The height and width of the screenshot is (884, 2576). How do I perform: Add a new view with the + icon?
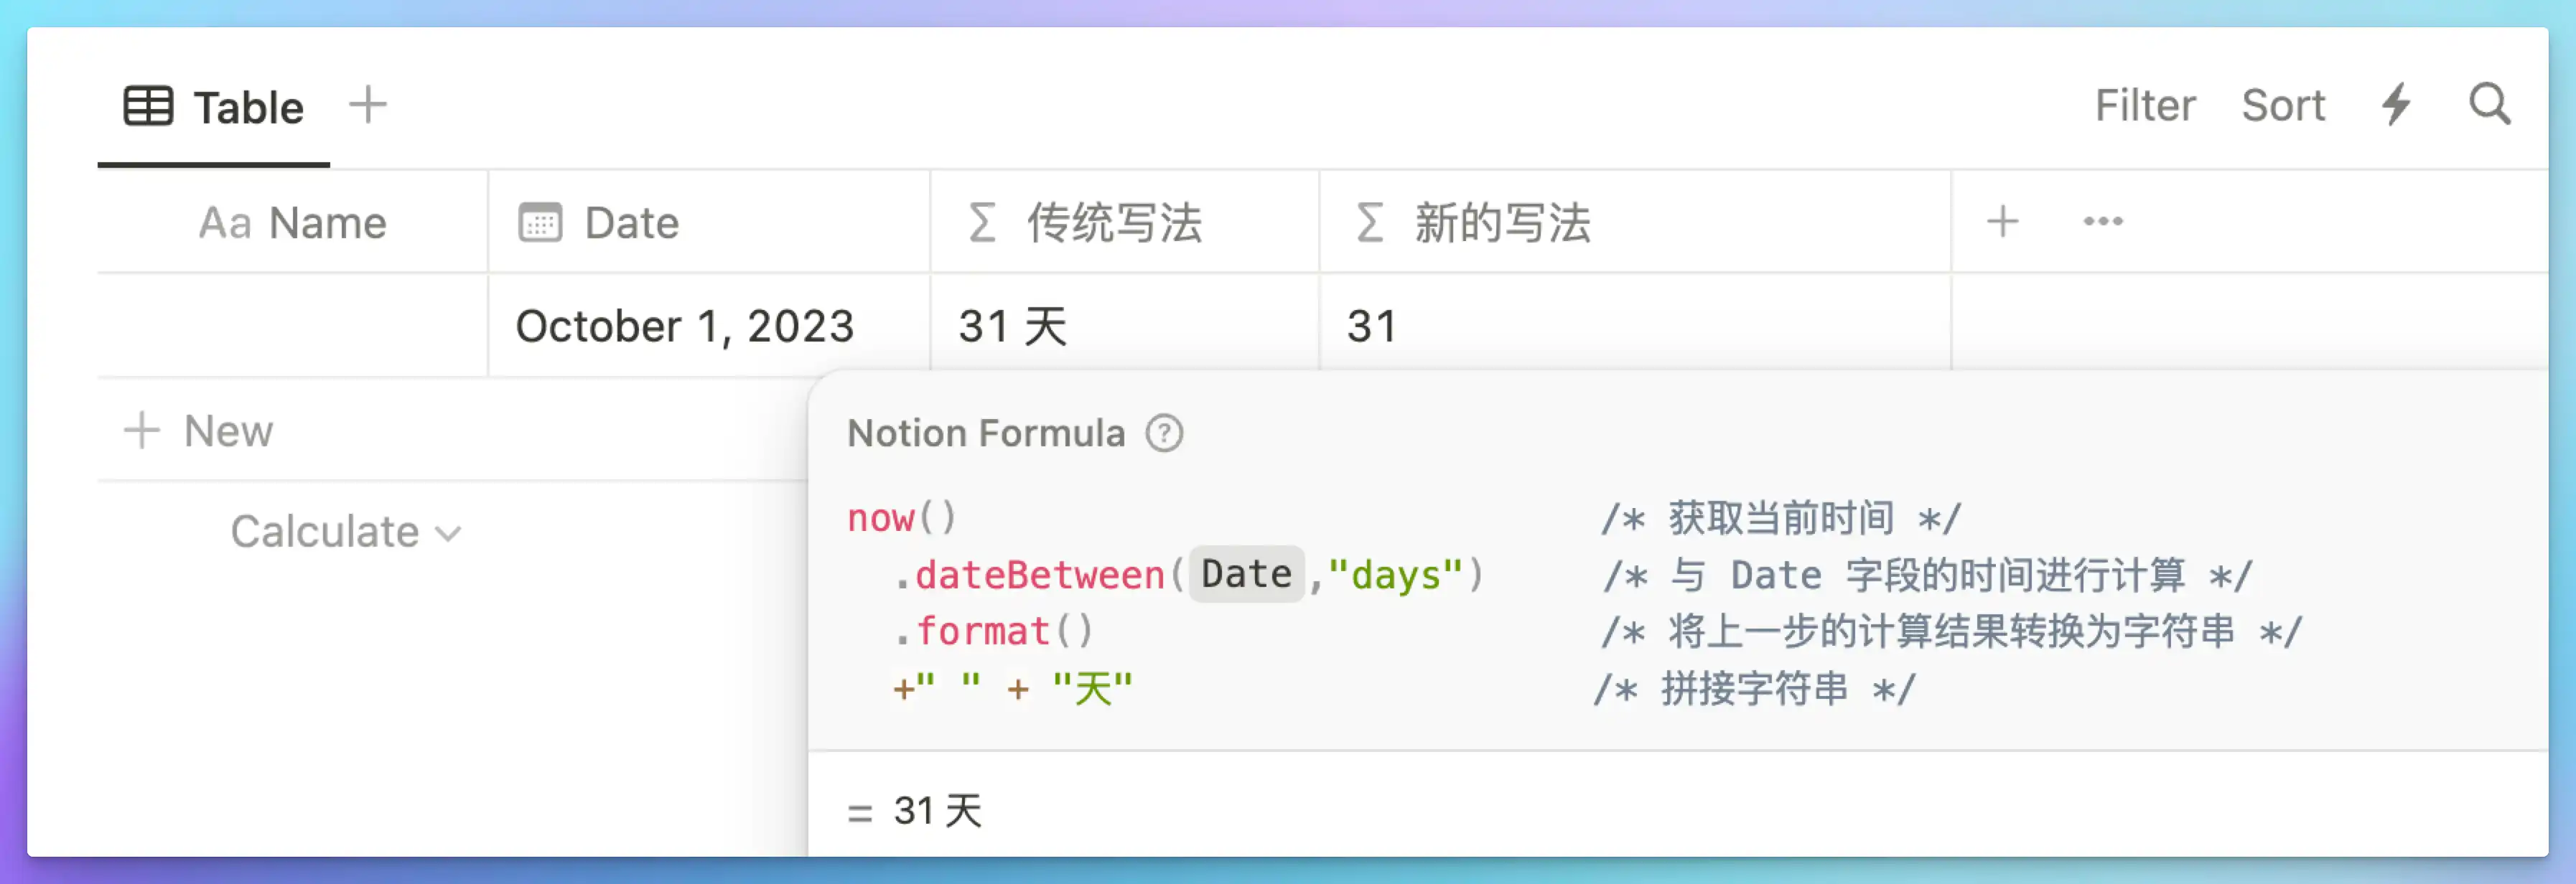(368, 104)
